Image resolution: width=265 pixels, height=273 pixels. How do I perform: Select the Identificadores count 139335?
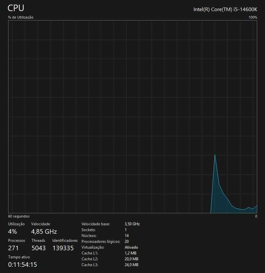(63, 248)
